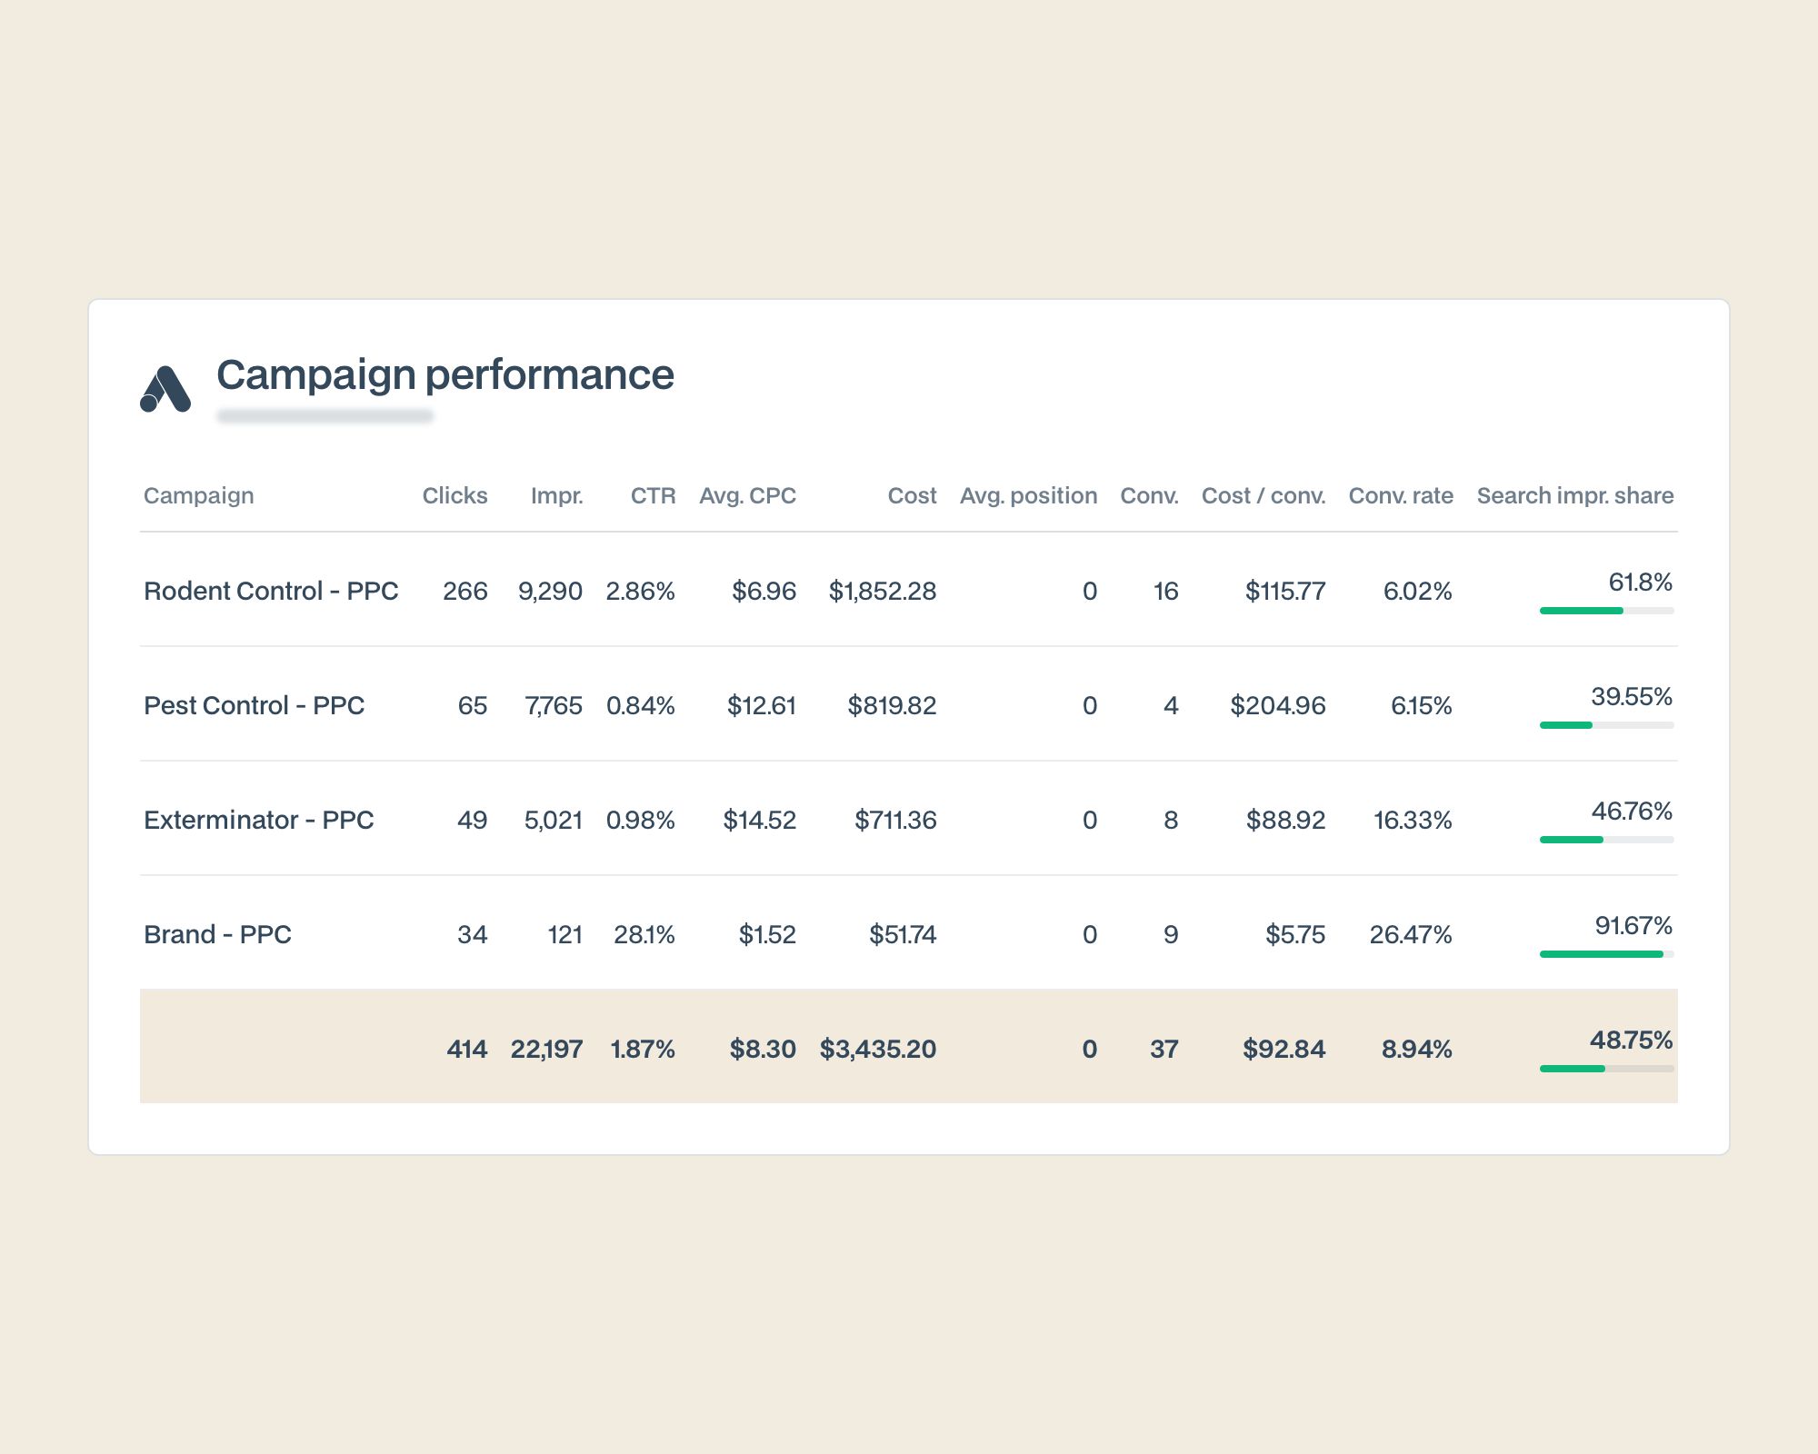Screen dimensions: 1818x1454
Task: Click the 22,197 total impressions value
Action: (546, 1049)
